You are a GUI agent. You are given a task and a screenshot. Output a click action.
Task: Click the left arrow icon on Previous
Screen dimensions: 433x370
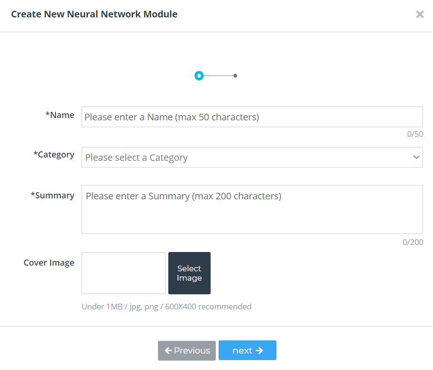click(168, 351)
